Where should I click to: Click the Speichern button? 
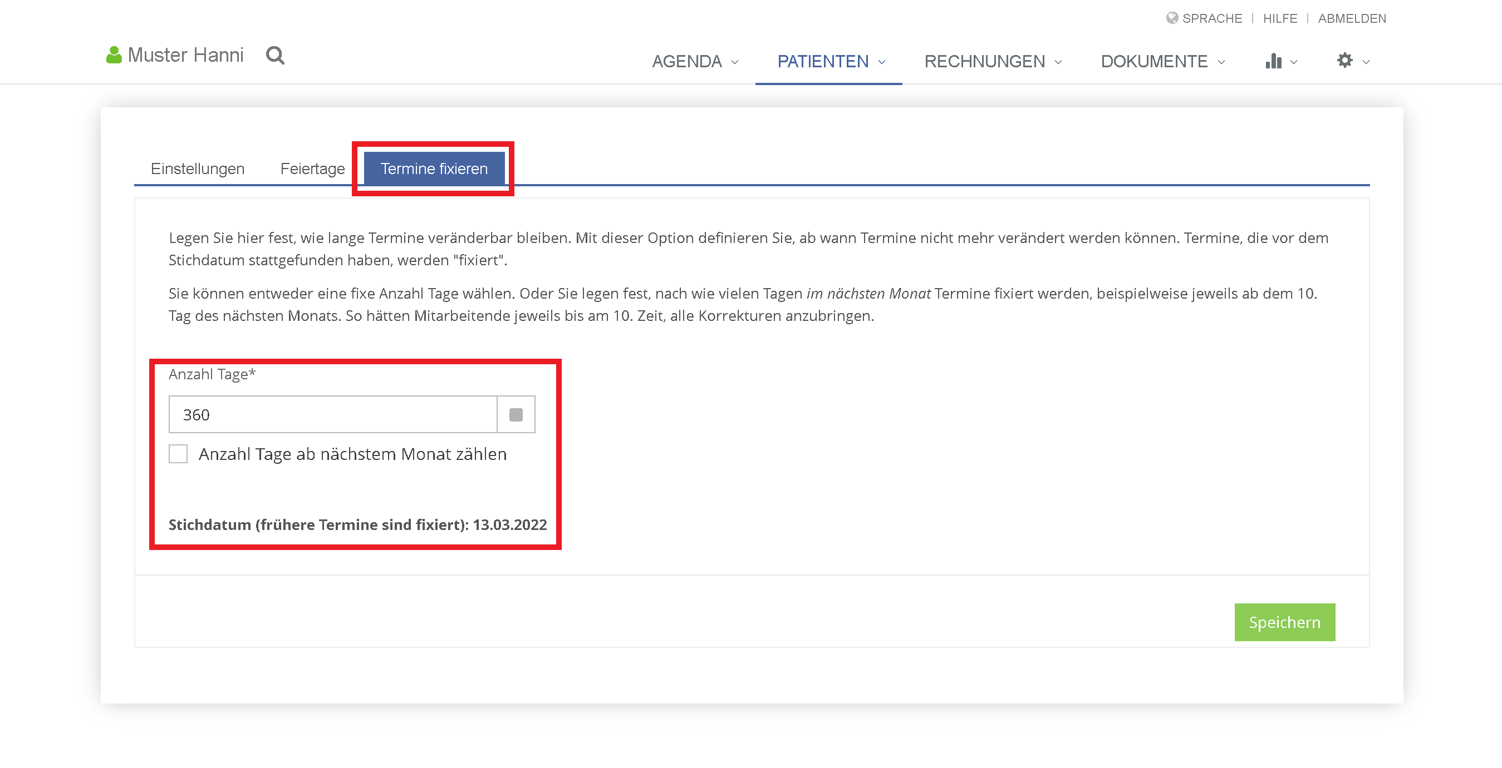point(1284,622)
